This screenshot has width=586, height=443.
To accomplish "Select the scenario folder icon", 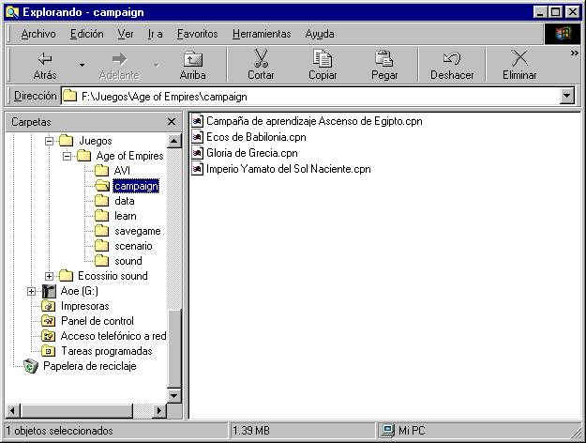I will [101, 246].
